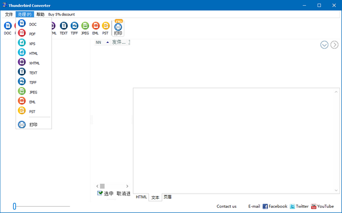The height and width of the screenshot is (213, 342).
Task: Click the Thunderbird Converter title bar icon
Action: [5, 5]
